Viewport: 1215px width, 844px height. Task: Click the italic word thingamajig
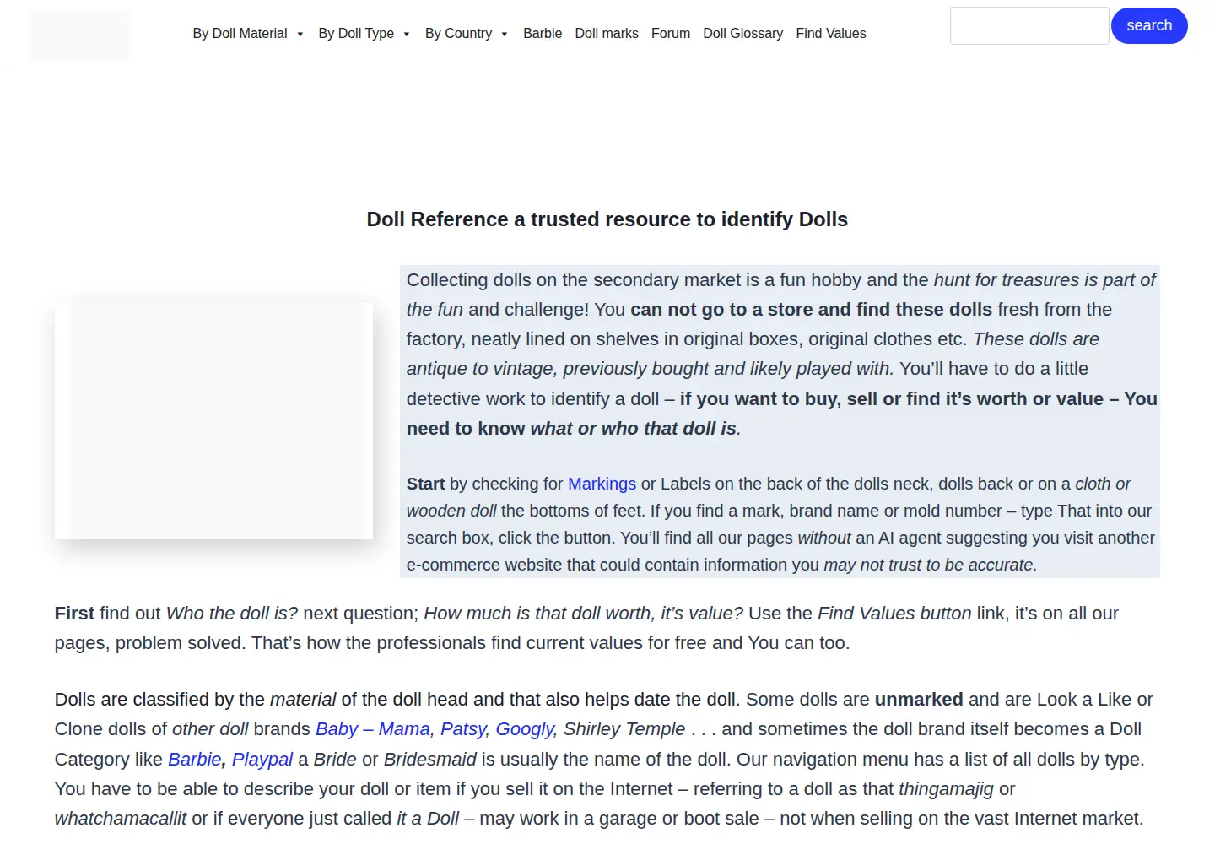tap(946, 789)
